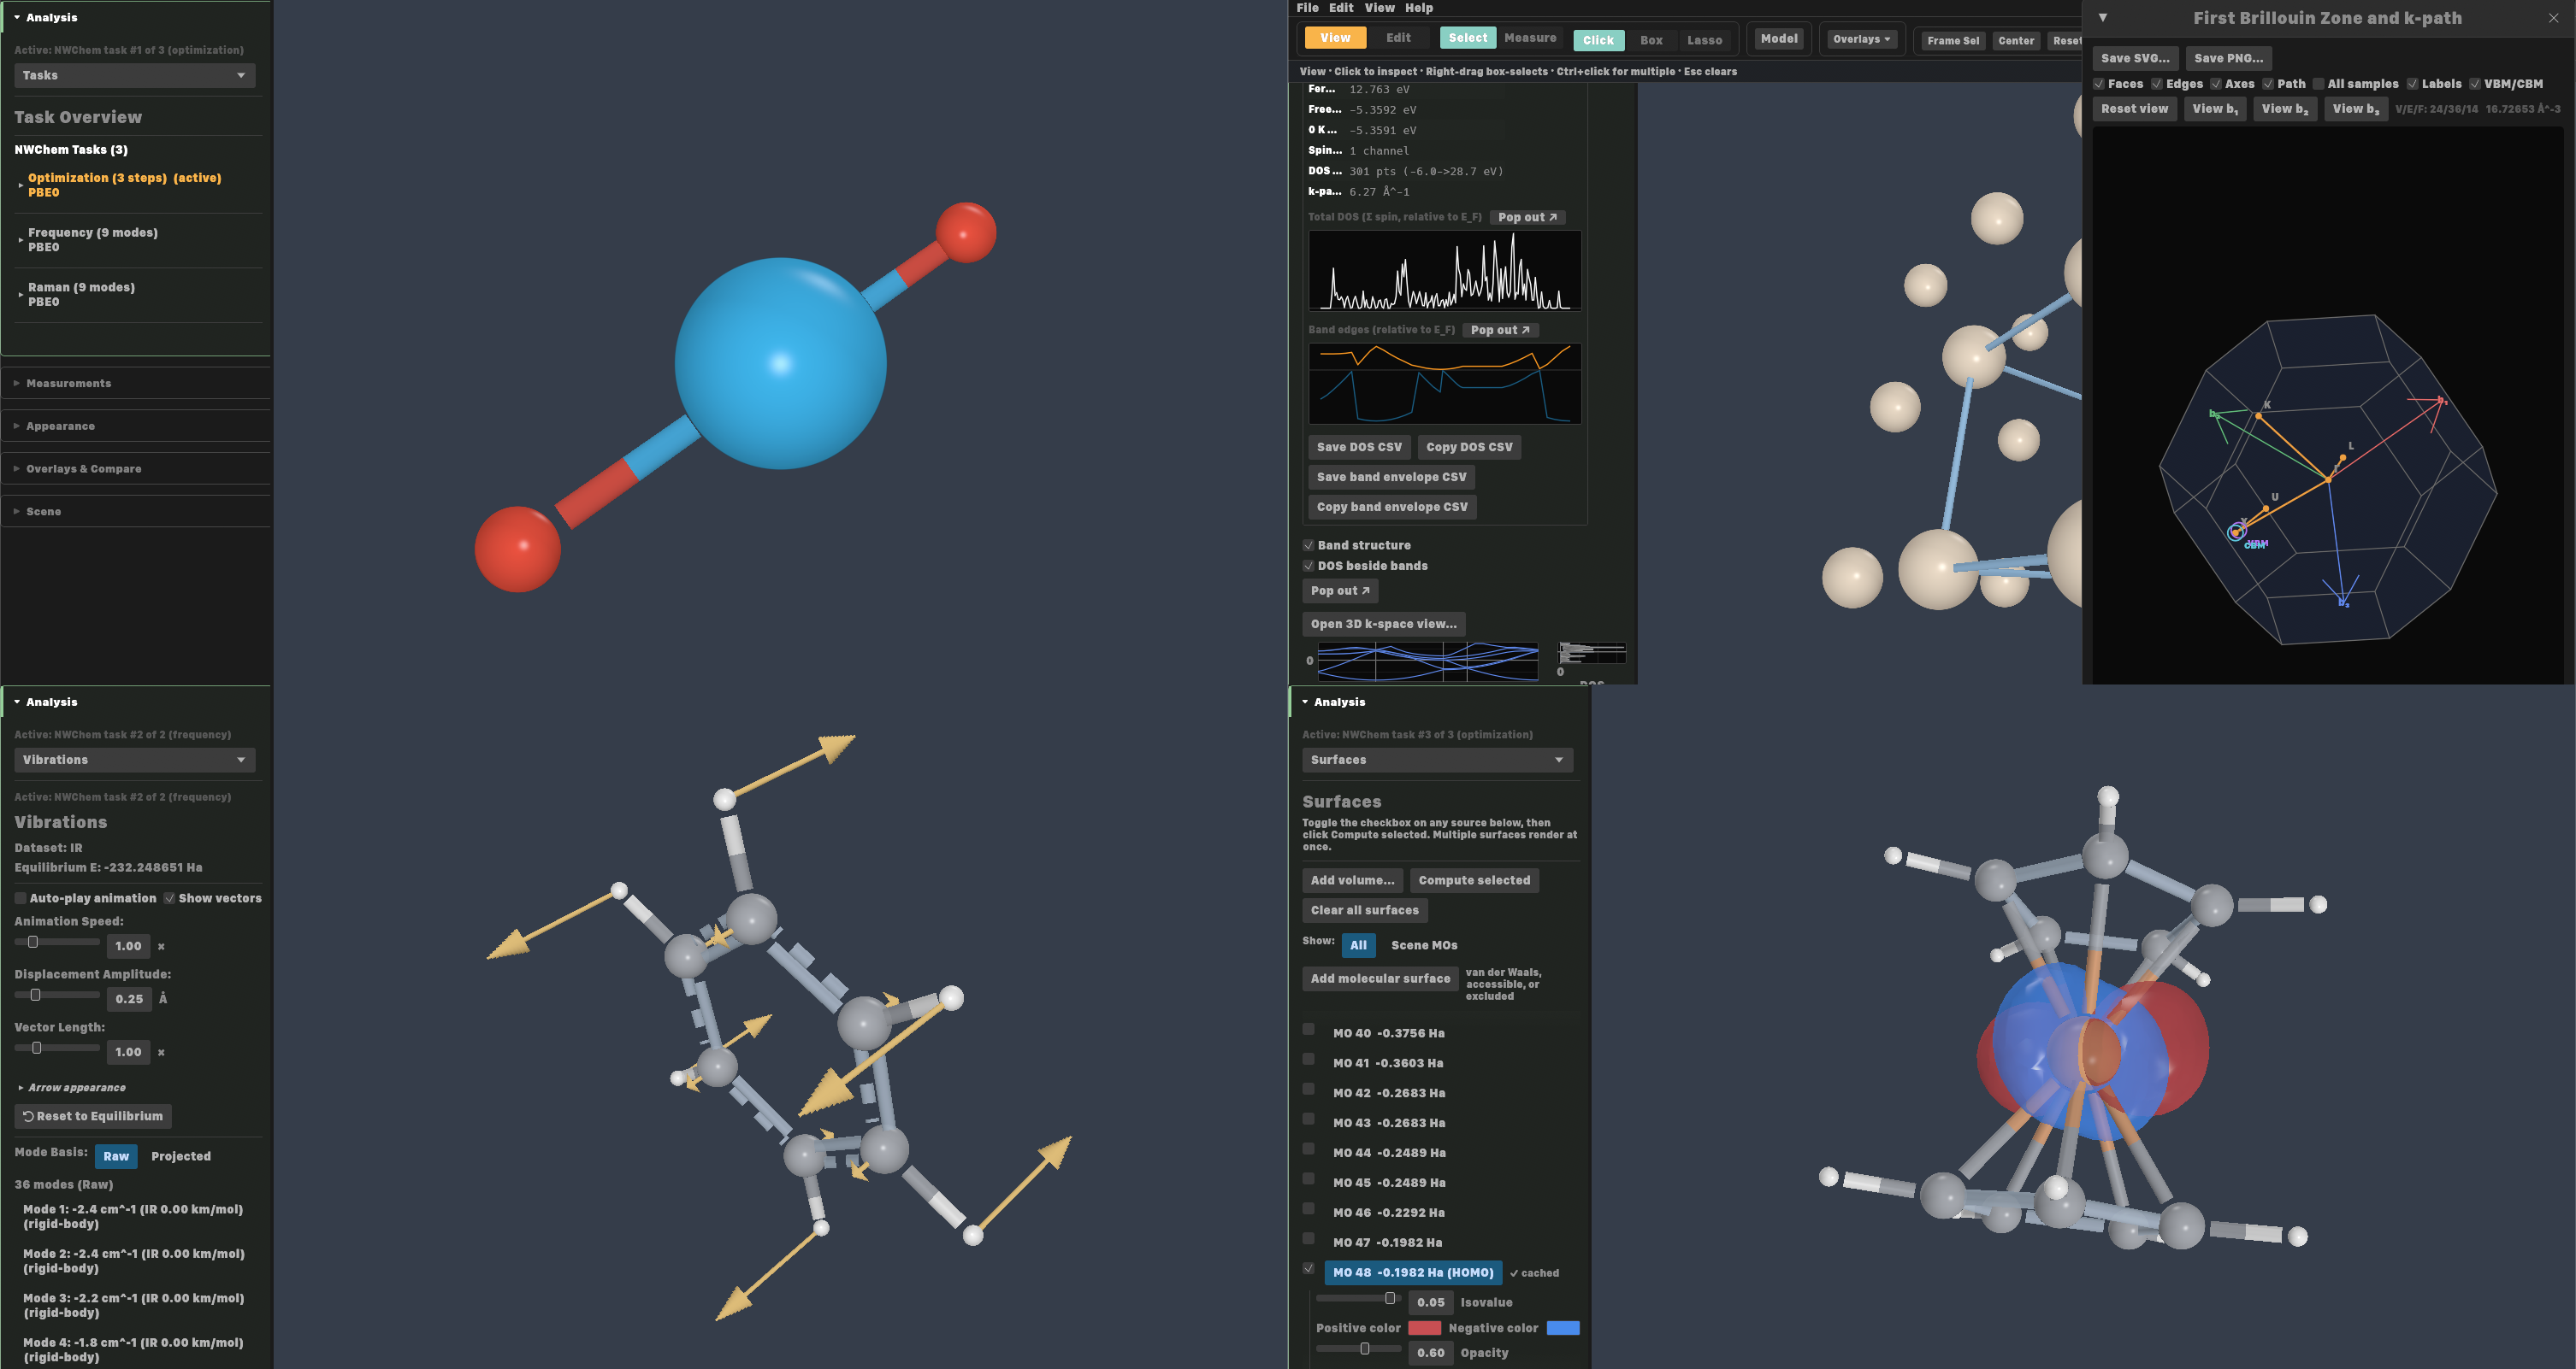The width and height of the screenshot is (2576, 1369).
Task: Open the Edit menu
Action: click(x=1341, y=8)
